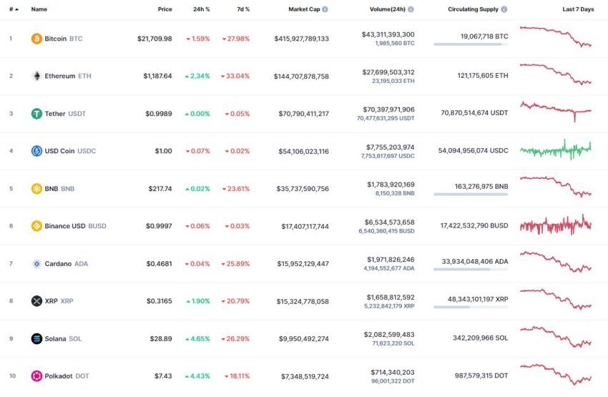Click the Cardano dotted logo icon
Screen dimensions: 608x397
click(x=36, y=264)
